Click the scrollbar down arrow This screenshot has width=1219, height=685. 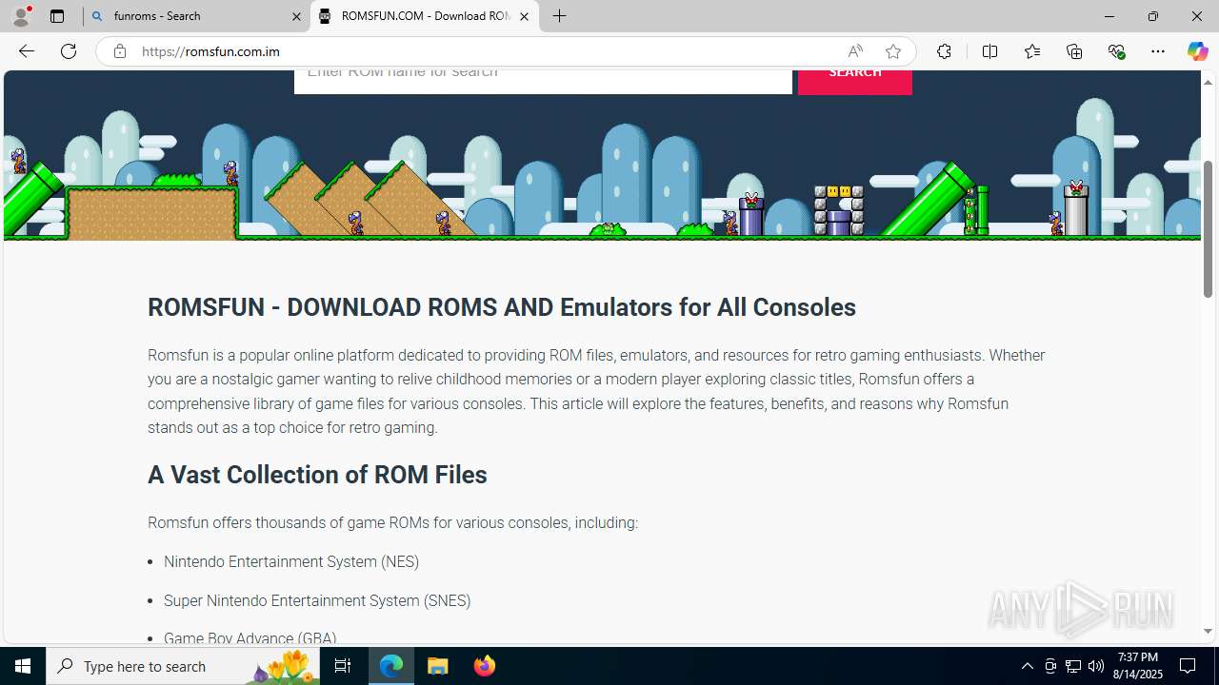pyautogui.click(x=1208, y=631)
